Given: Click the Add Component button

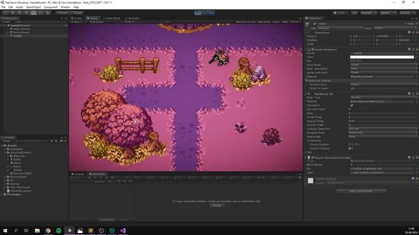Looking at the screenshot, I should pyautogui.click(x=361, y=191).
